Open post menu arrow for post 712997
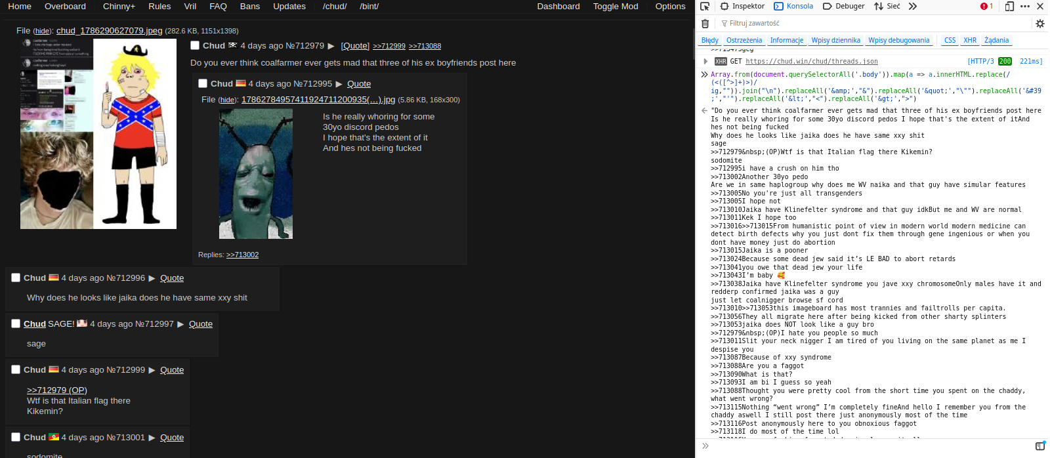This screenshot has height=458, width=1050. tap(181, 324)
